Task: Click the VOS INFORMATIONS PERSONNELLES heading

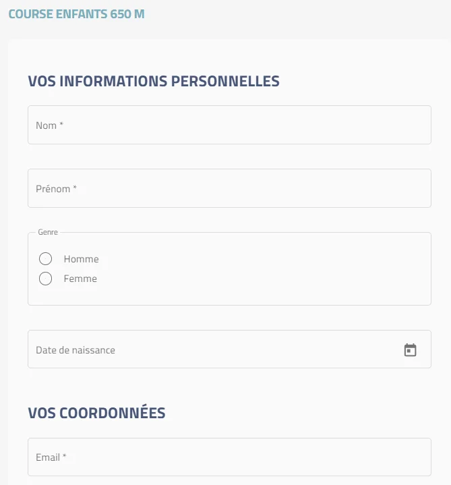Action: (x=154, y=81)
